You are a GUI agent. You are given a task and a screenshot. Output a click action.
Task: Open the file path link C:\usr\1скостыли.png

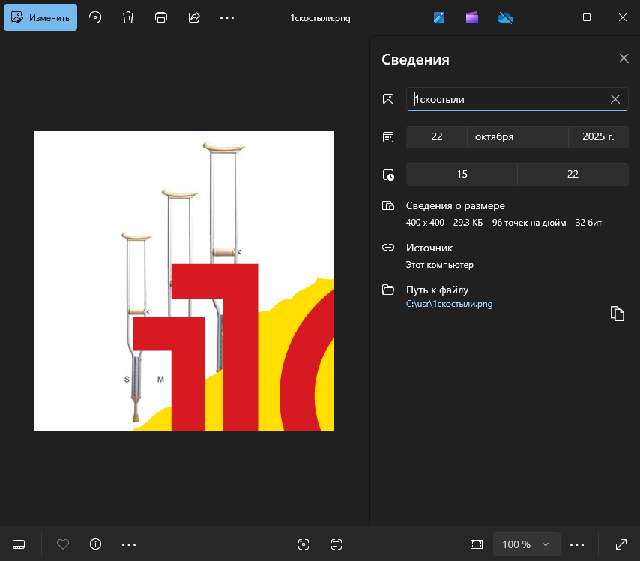449,304
